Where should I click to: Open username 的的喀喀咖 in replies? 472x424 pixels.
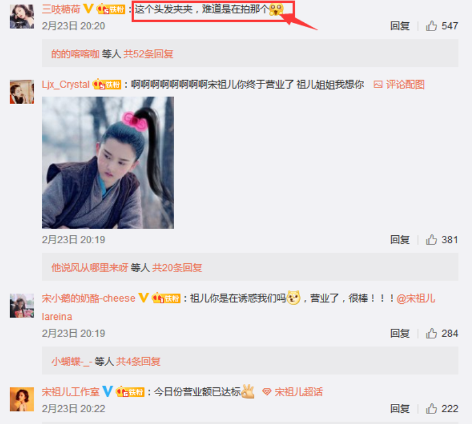[x=75, y=54]
